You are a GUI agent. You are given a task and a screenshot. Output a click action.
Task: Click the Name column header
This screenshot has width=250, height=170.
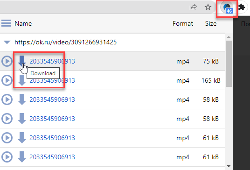(23, 23)
